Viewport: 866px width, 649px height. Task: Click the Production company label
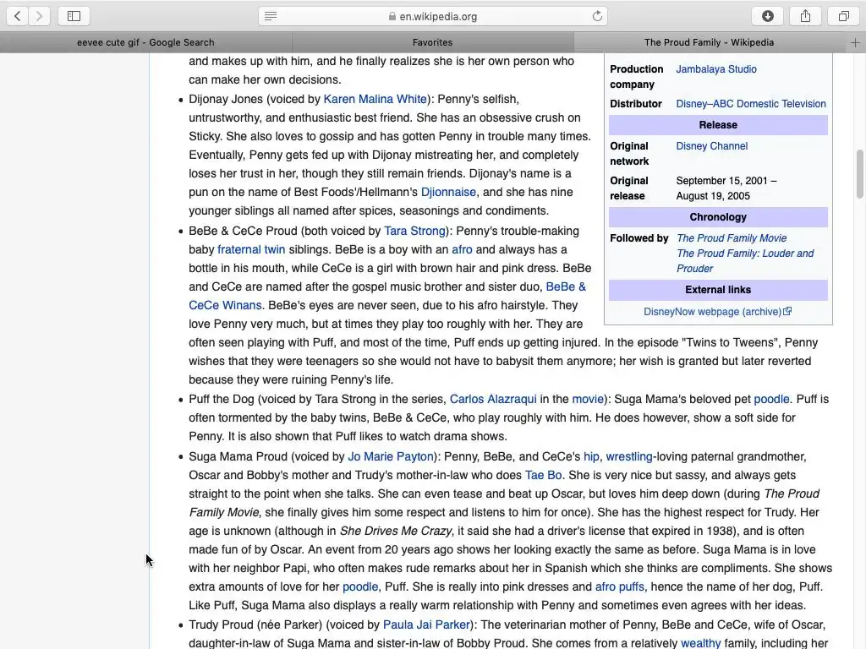point(637,77)
